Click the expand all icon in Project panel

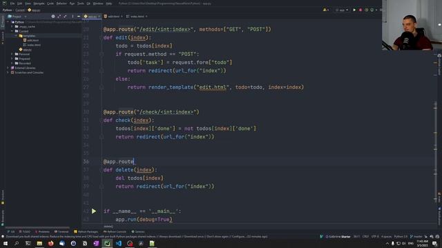click(59, 17)
